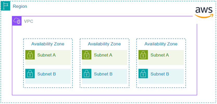Select Subnet B label in middle zone
The width and height of the screenshot is (217, 104).
(103, 74)
